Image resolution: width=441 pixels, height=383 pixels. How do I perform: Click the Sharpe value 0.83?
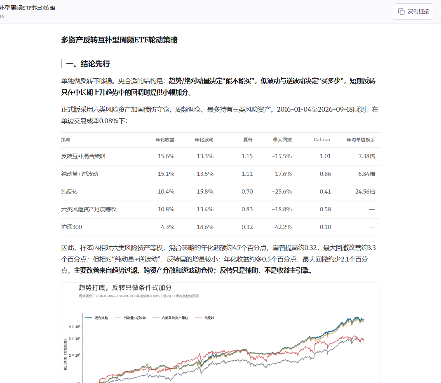tap(247, 209)
